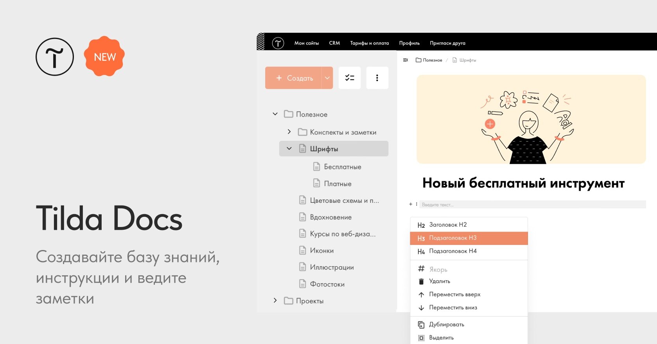Open the Фотостоки page
Viewport: 657px width, 344px height.
point(327,284)
